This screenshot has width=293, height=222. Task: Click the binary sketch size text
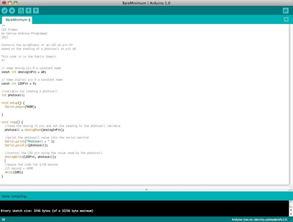[x=47, y=210]
